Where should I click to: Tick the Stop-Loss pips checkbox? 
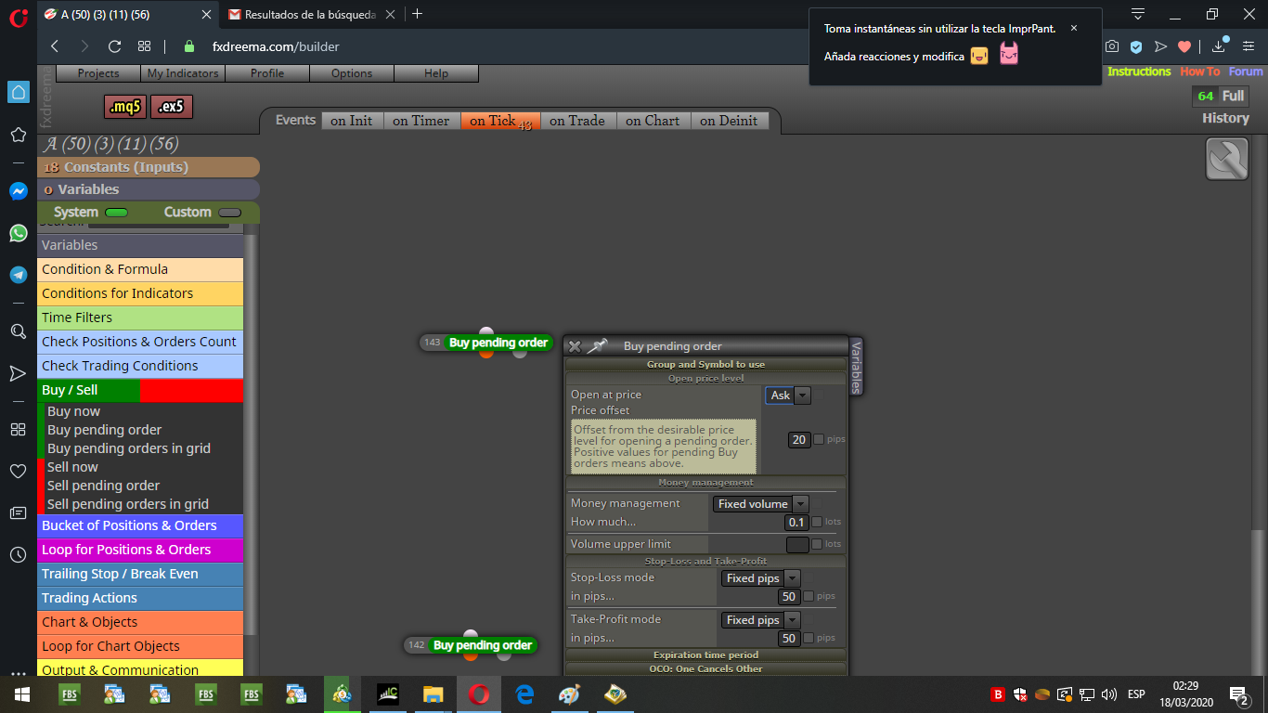[809, 596]
